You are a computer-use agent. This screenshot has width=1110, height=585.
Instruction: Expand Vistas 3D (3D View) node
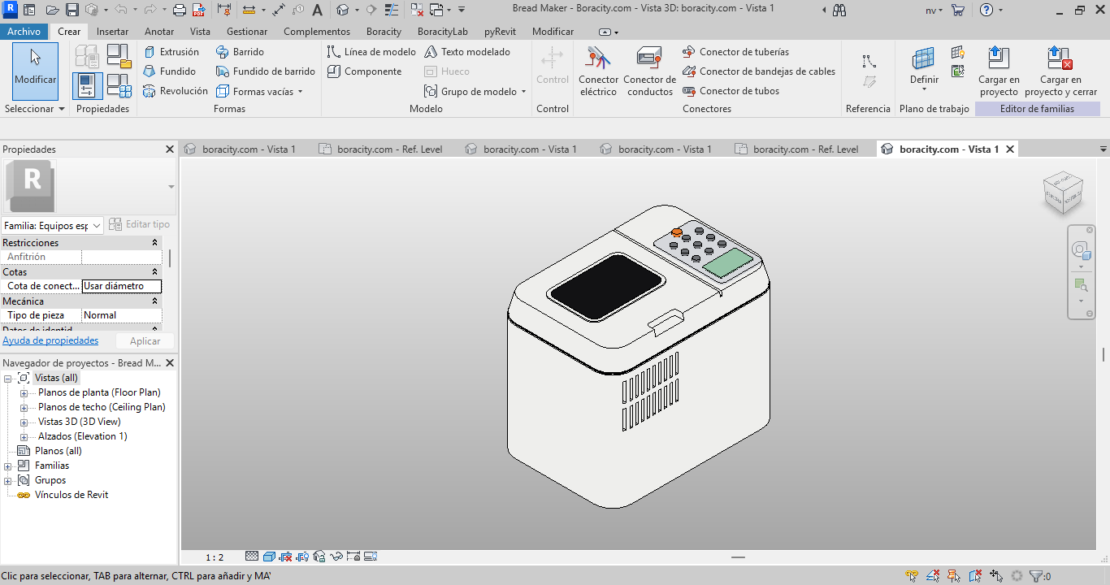(x=24, y=422)
